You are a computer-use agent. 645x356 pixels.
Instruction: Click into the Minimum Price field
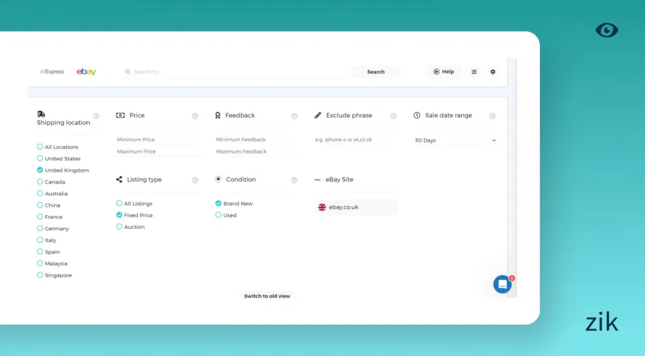coord(157,140)
